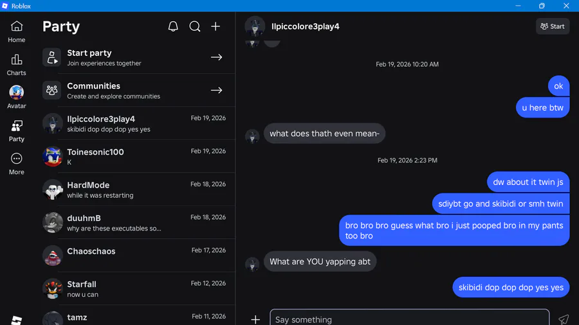
Task: Click the send message paper plane icon
Action: tap(564, 319)
